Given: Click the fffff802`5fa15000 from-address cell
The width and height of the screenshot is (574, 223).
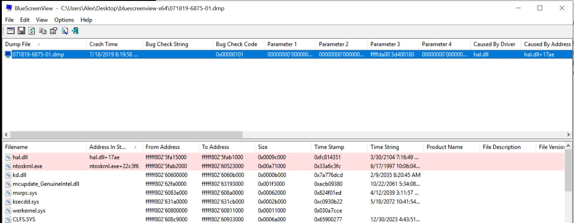Looking at the screenshot, I should coord(166,157).
